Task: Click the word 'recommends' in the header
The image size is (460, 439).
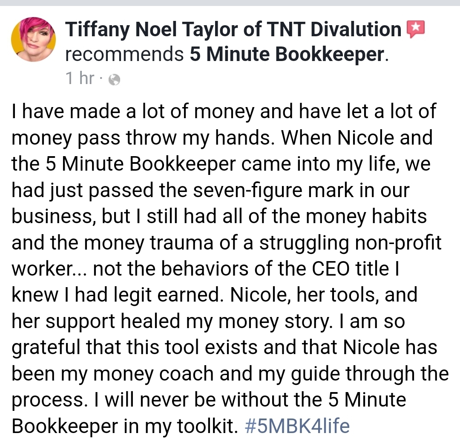Action: 124,55
